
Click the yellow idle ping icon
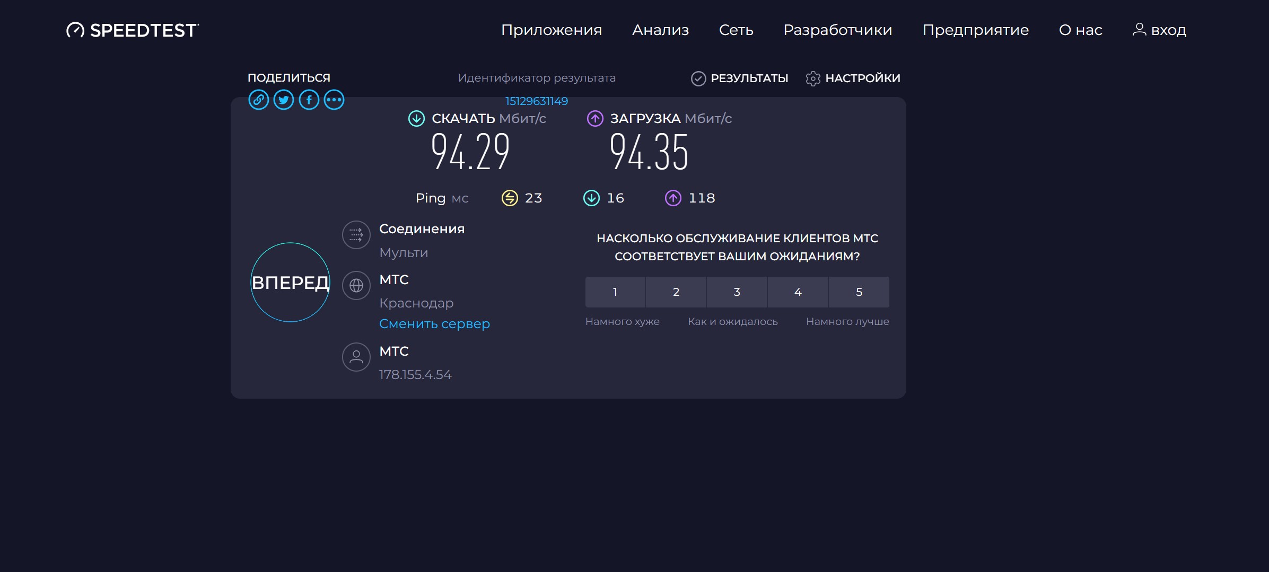(x=510, y=198)
